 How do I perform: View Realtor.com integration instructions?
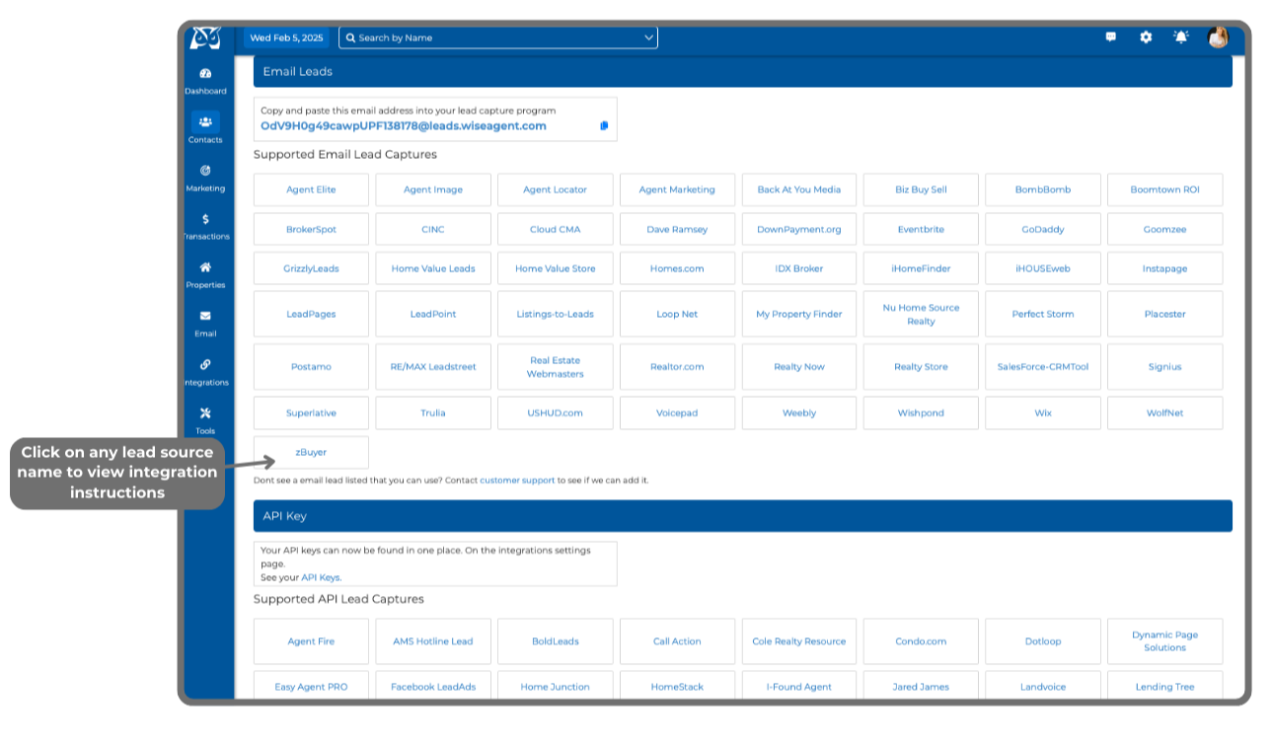pyautogui.click(x=677, y=367)
